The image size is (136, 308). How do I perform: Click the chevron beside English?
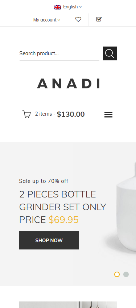[x=80, y=7]
